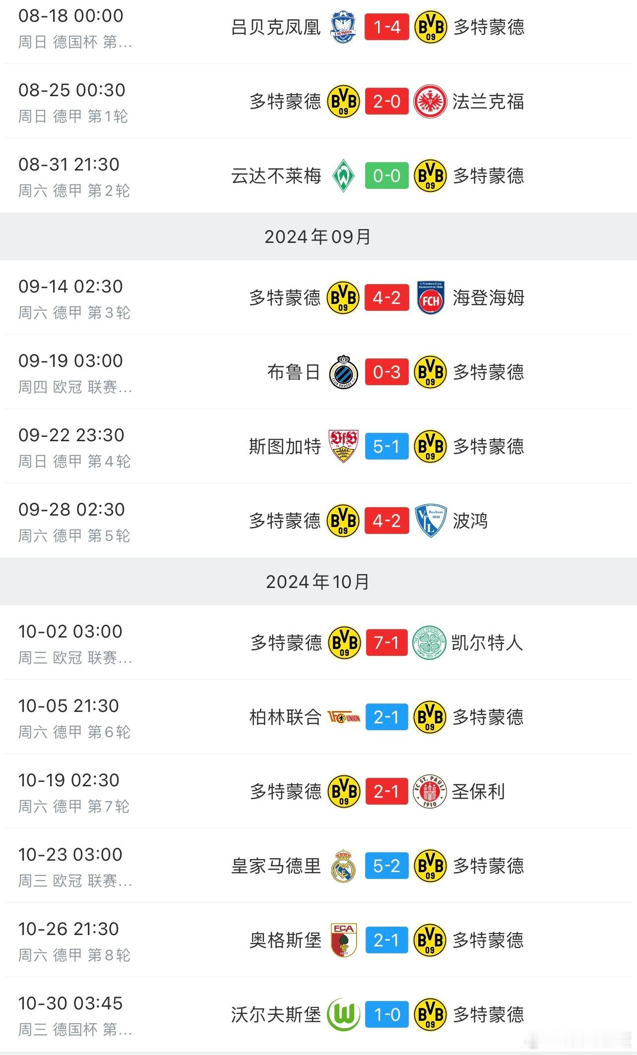
Task: Click the Heidenheim FCH crest
Action: tap(430, 297)
